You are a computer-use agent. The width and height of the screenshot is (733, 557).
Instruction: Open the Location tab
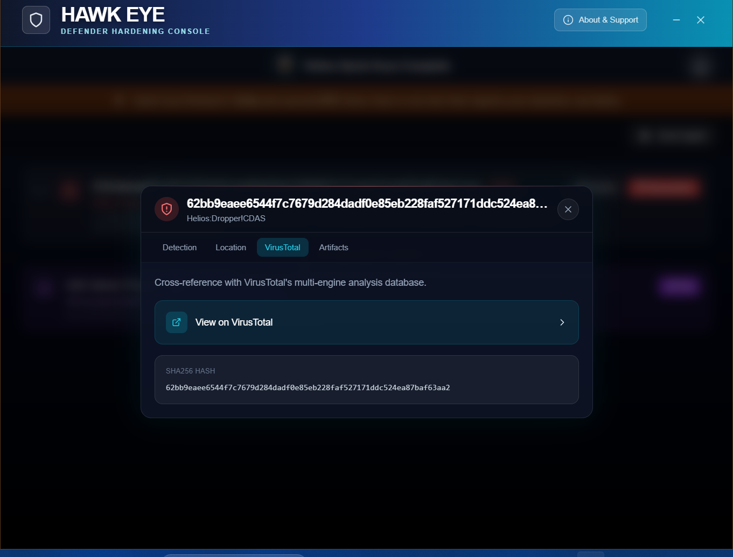click(231, 248)
